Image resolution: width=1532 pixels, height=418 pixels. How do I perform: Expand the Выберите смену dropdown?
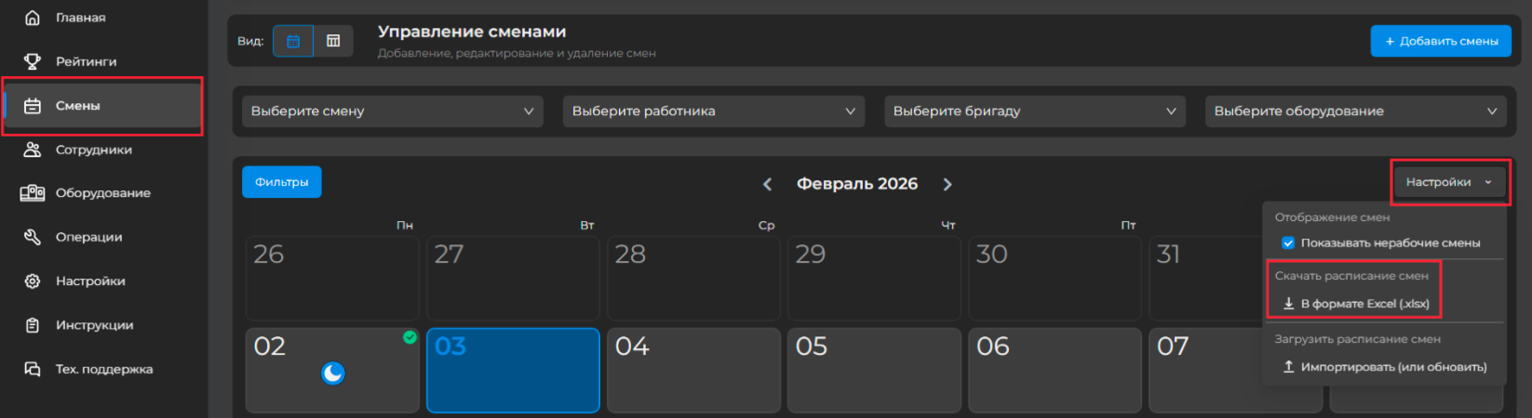391,111
